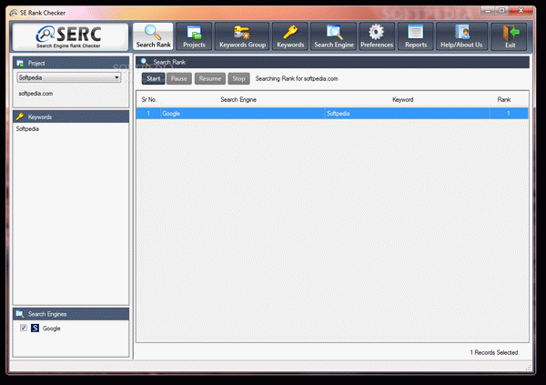
Task: Click the Project panel header icon
Action: pos(20,63)
